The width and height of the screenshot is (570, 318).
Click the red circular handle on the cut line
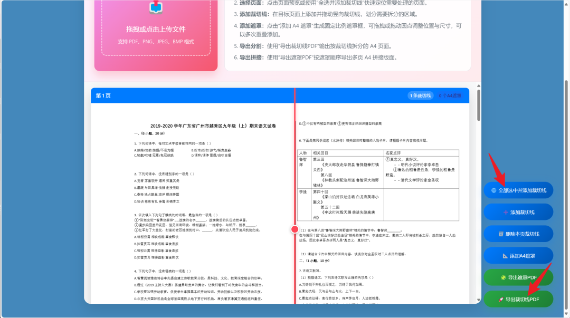(x=295, y=228)
